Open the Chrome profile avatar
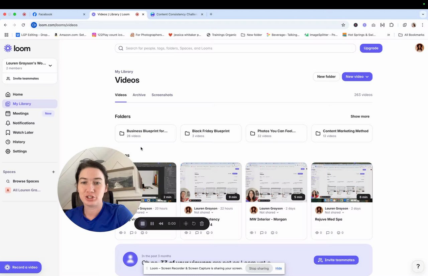The height and width of the screenshot is (276, 428). [x=414, y=25]
